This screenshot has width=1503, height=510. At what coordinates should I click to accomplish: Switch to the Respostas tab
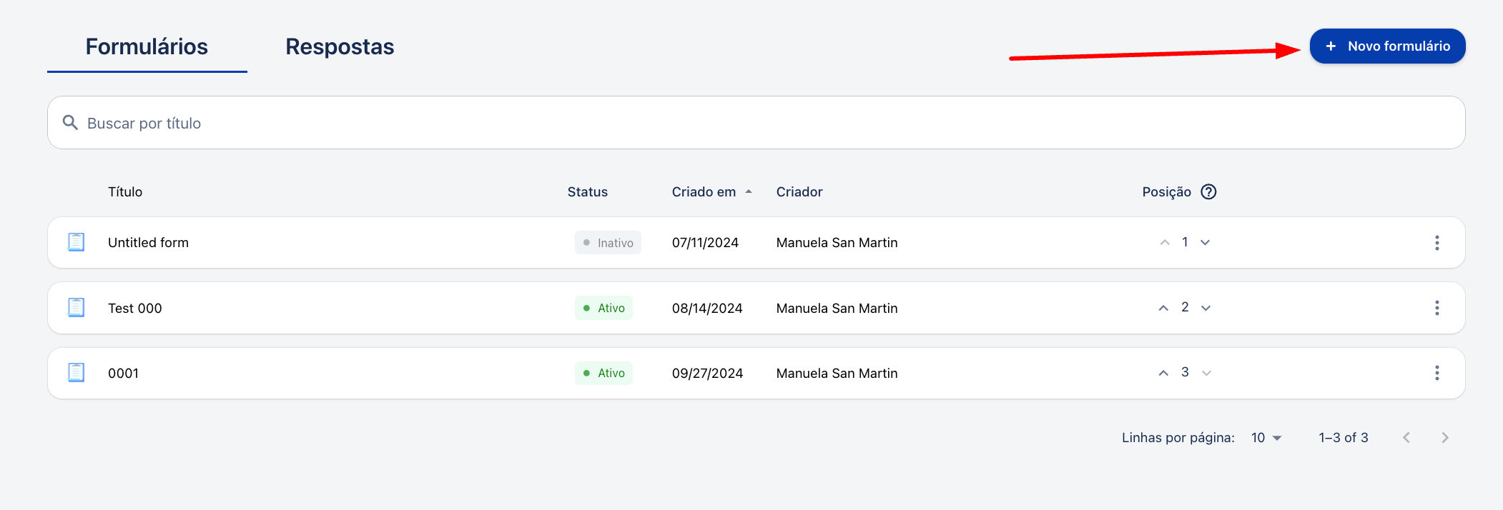pyautogui.click(x=340, y=46)
